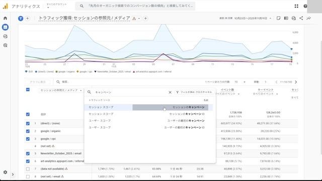
Task: Sort by the Event count column header
Action: (x=227, y=89)
